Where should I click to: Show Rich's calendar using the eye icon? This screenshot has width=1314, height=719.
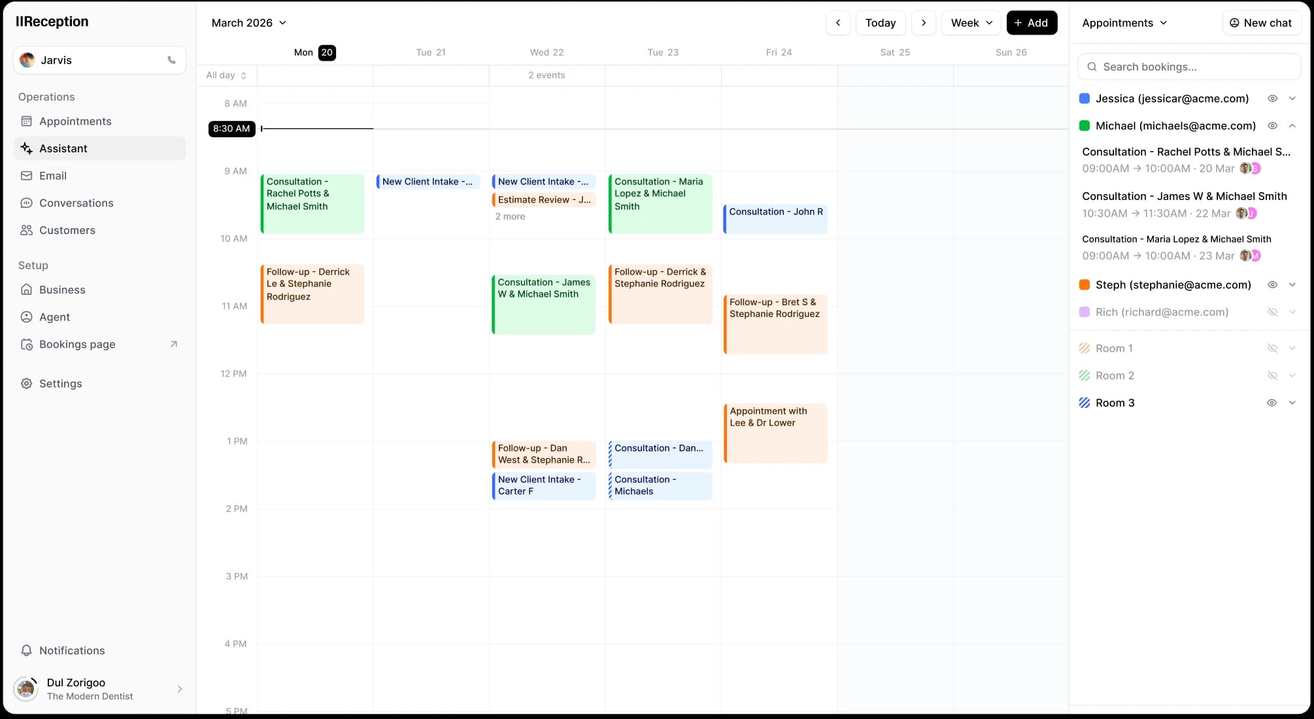[1272, 312]
